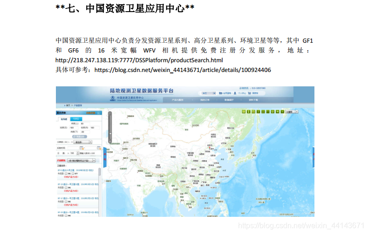Open the map type dropdown beside the green tools
Viewport: 368px width, 234px height.
(292, 112)
